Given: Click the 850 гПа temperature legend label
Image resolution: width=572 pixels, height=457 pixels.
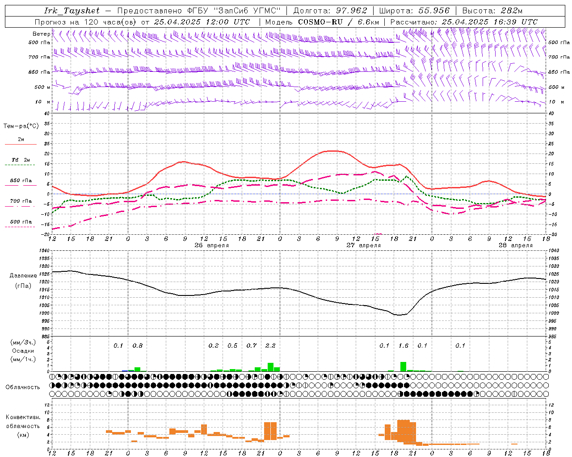Looking at the screenshot, I should 21,181.
